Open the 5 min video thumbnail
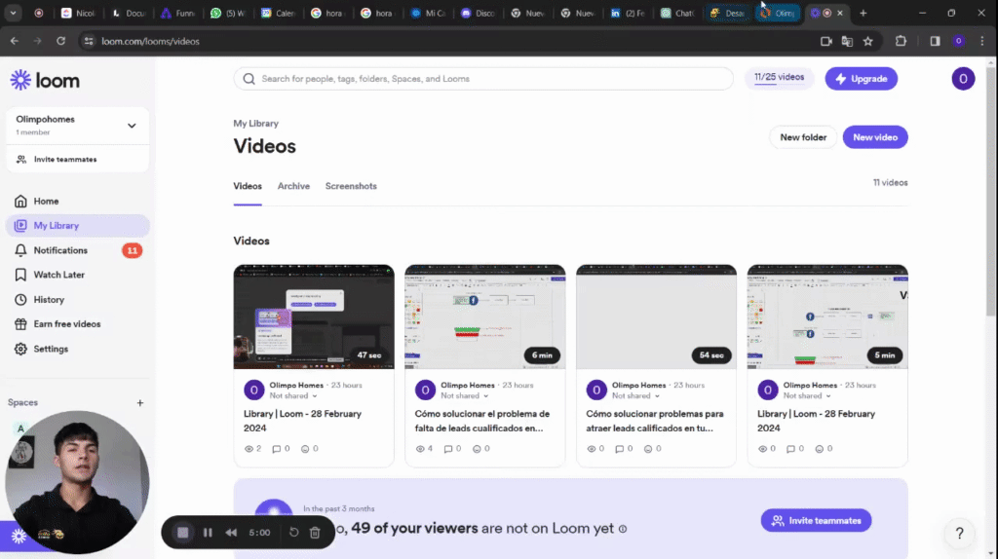 827,317
